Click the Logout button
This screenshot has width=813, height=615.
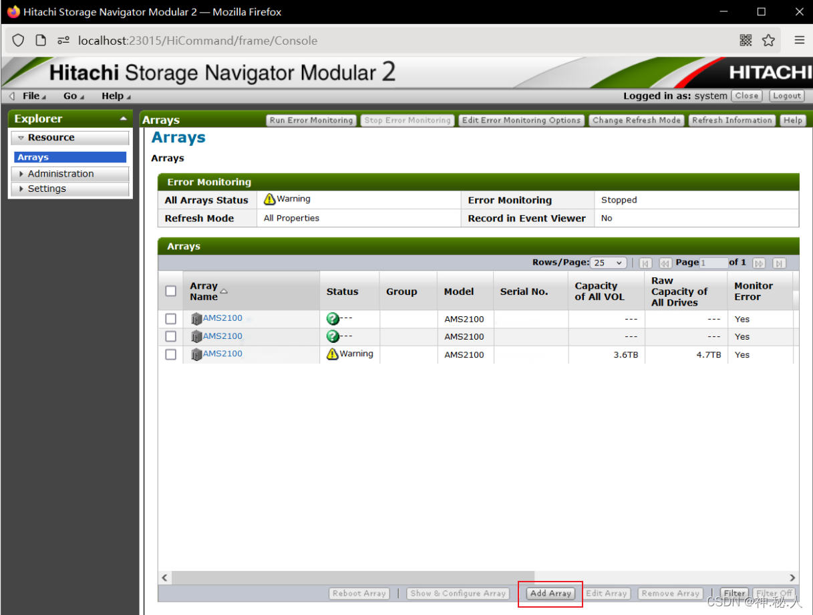[x=786, y=96]
